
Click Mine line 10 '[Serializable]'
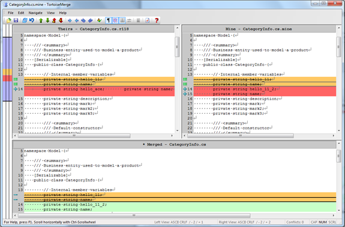pos(220,60)
